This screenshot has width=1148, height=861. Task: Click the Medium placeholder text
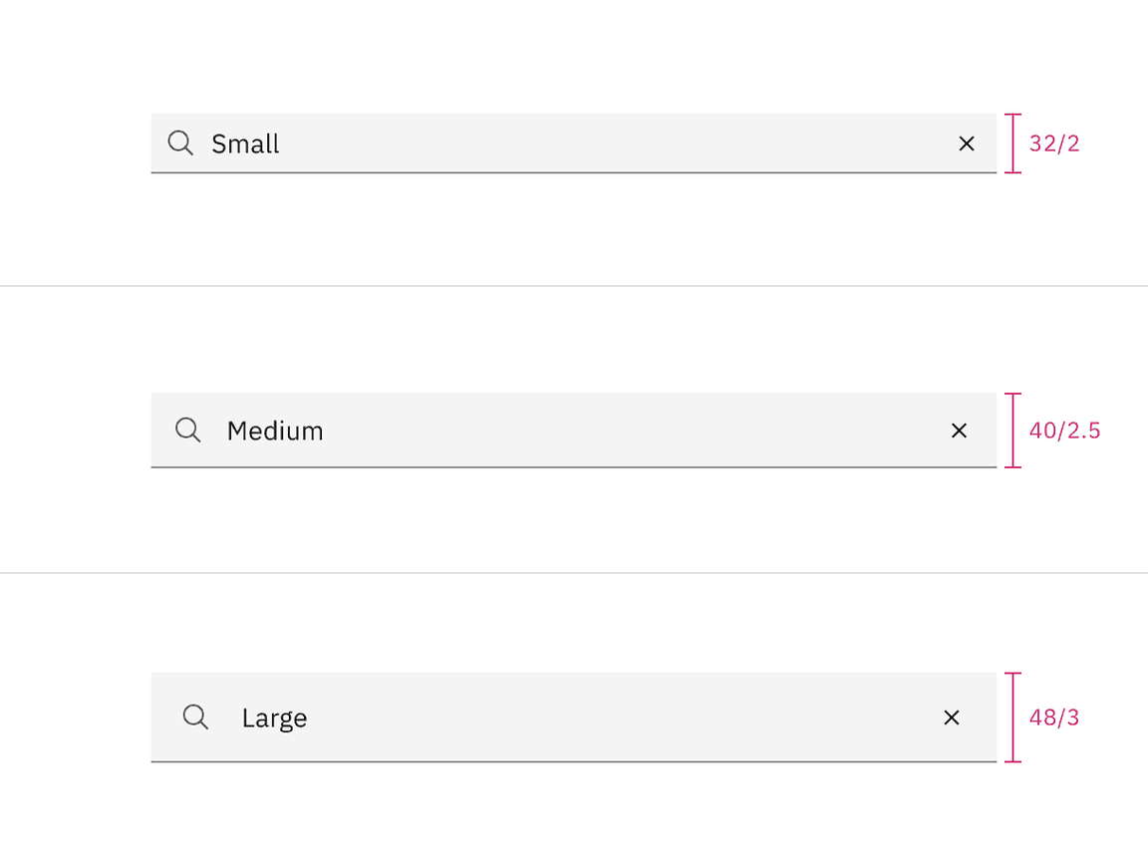[x=275, y=430]
